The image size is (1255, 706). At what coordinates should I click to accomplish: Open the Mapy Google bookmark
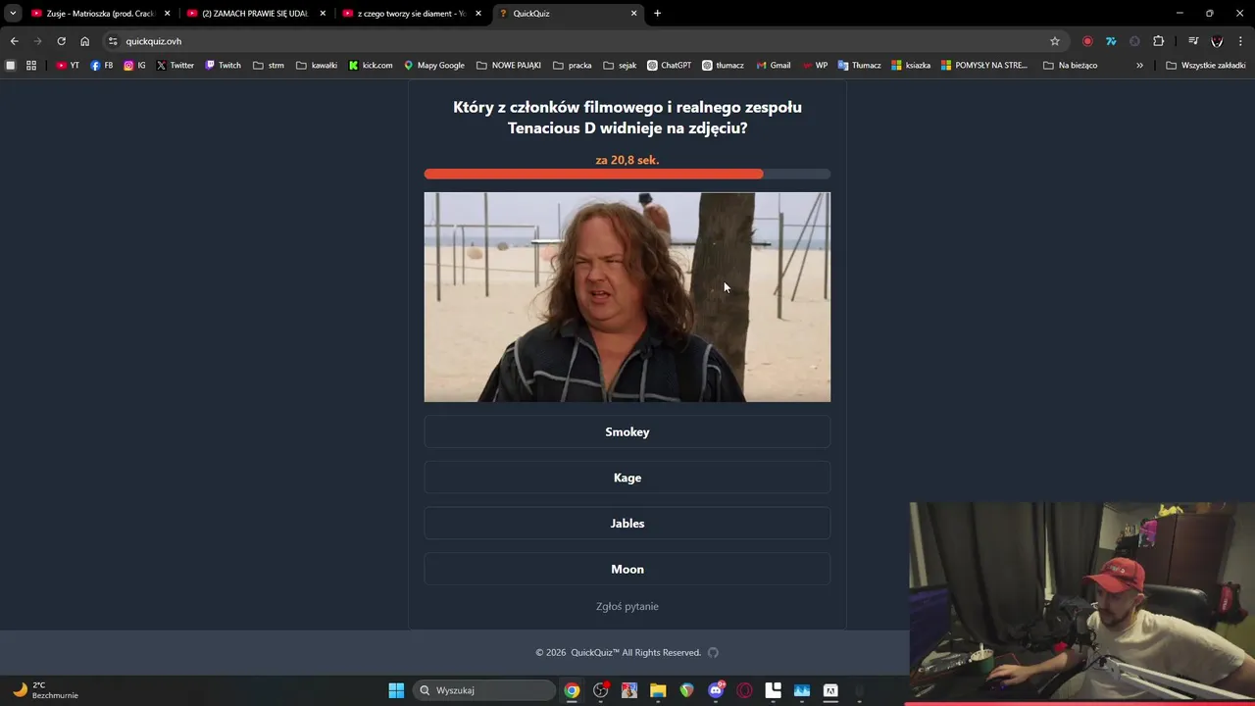434,66
